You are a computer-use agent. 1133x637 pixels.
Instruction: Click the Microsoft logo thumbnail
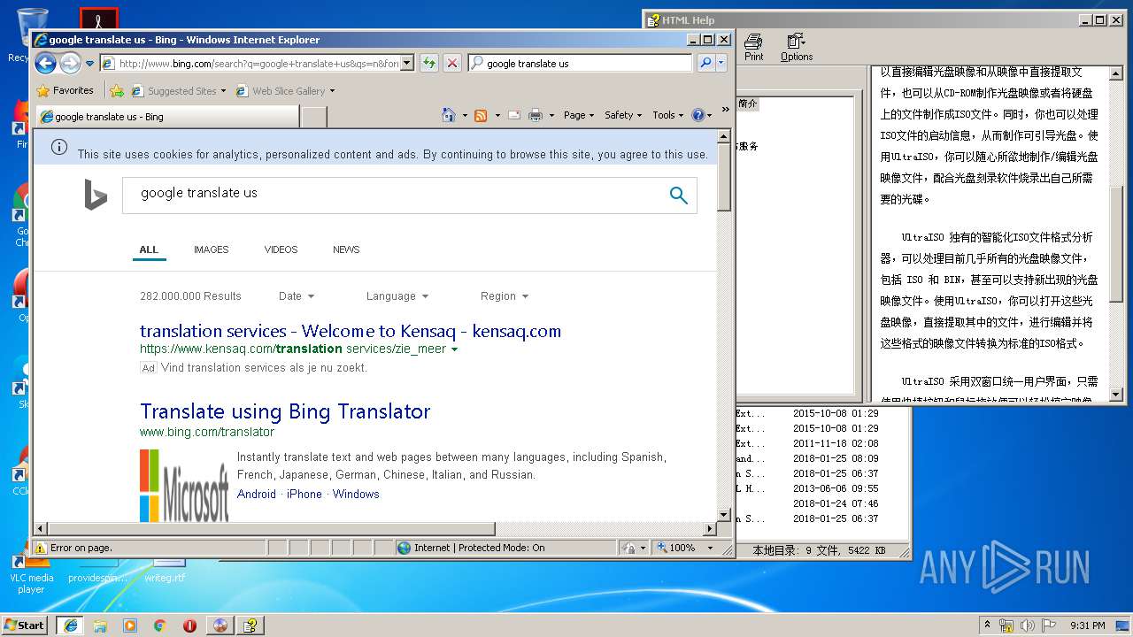[x=184, y=485]
